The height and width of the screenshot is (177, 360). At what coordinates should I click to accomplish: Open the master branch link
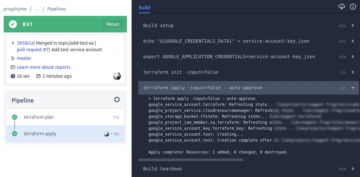click(24, 58)
